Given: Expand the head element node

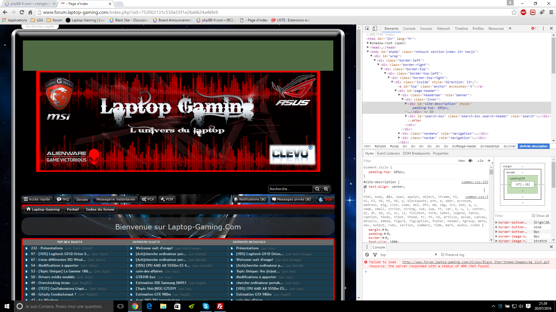Looking at the screenshot, I should coord(368,47).
